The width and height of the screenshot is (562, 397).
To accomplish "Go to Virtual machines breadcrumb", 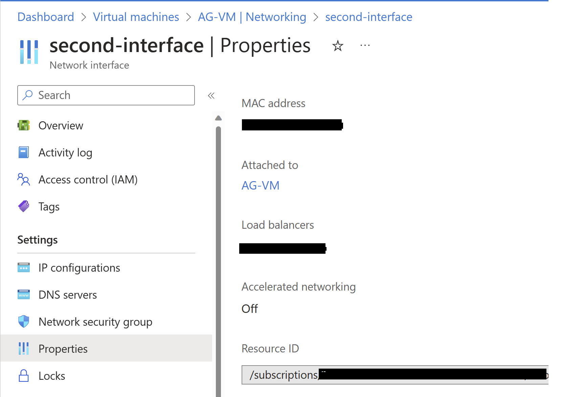I will 136,17.
